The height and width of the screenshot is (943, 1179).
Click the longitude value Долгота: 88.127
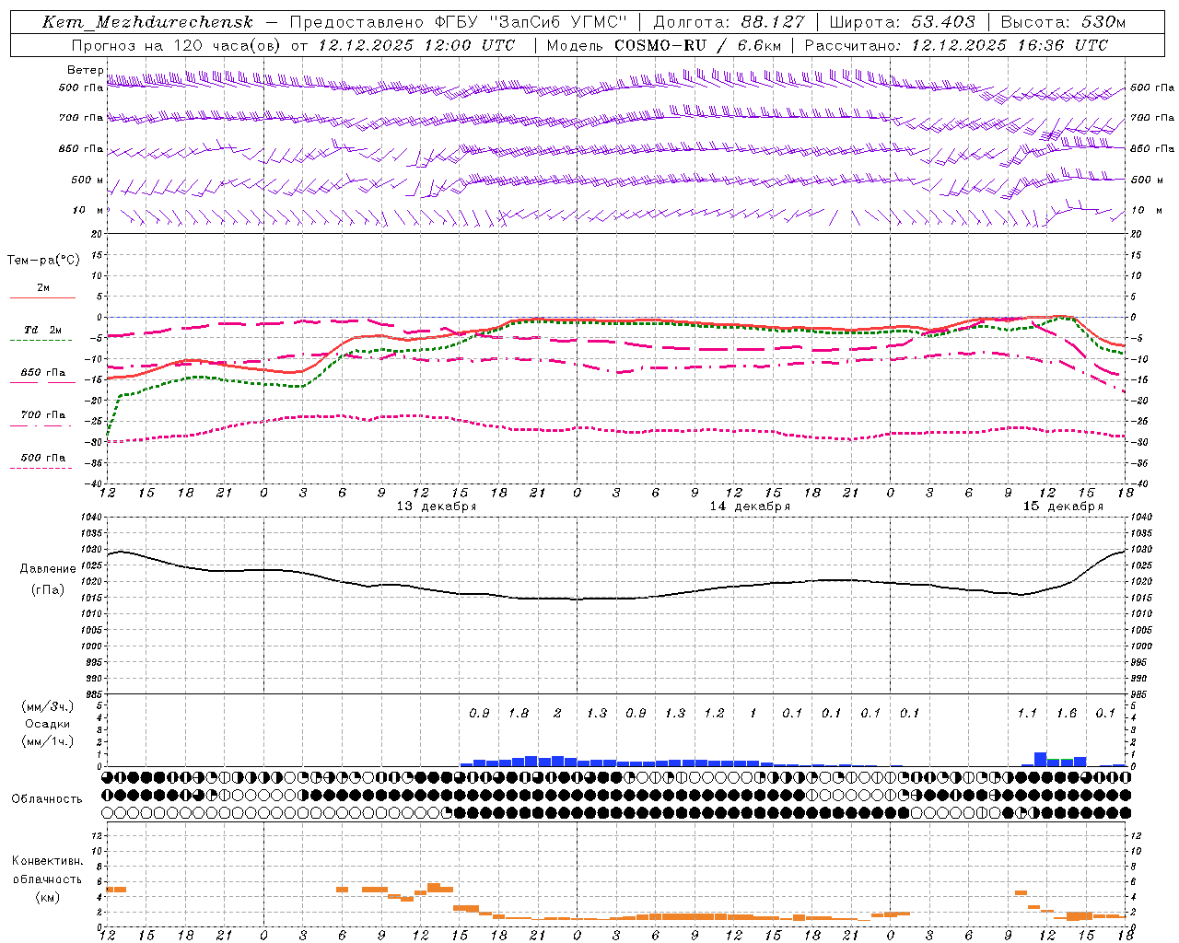click(729, 22)
